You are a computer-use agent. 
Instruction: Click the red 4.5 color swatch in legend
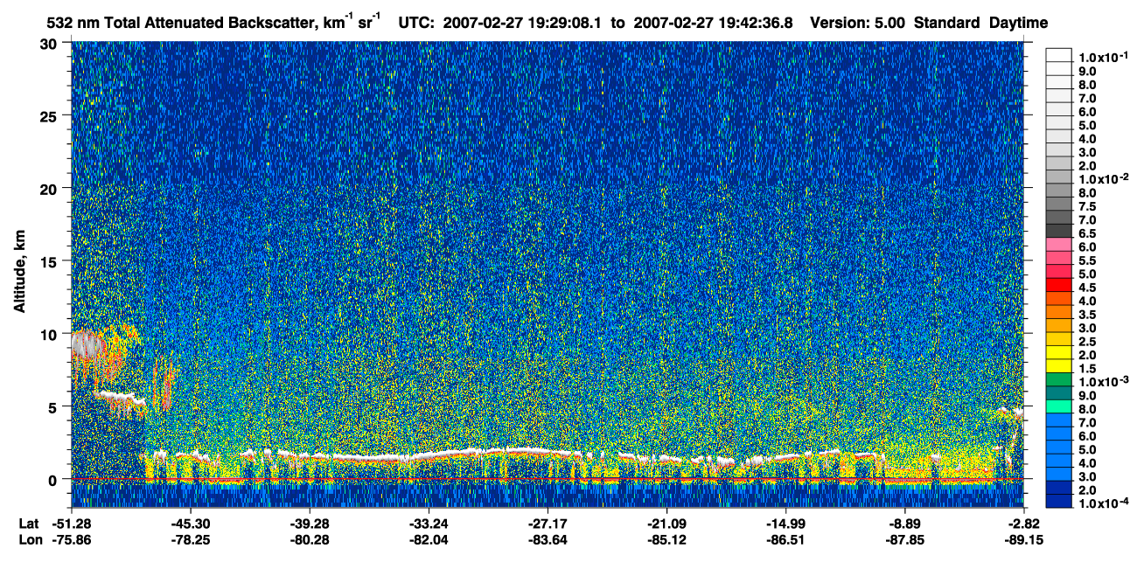1058,285
